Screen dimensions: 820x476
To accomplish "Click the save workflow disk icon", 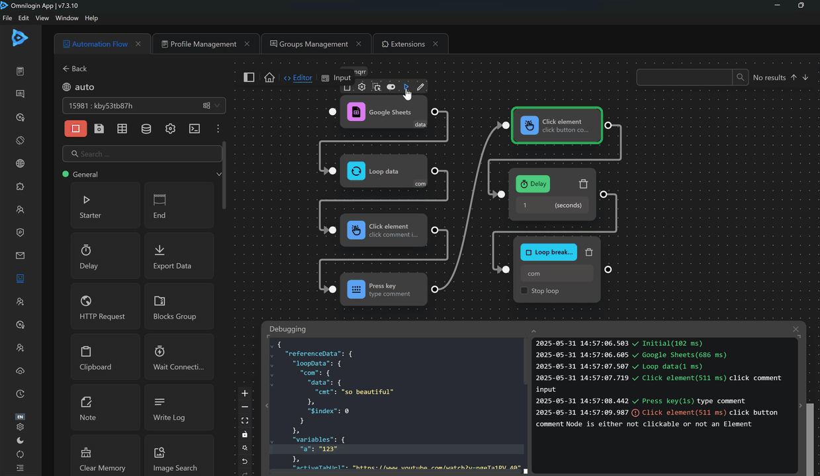I will click(x=99, y=129).
